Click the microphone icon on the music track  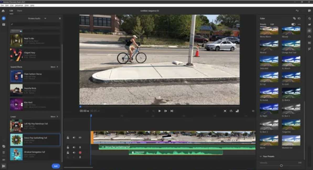click(x=80, y=147)
